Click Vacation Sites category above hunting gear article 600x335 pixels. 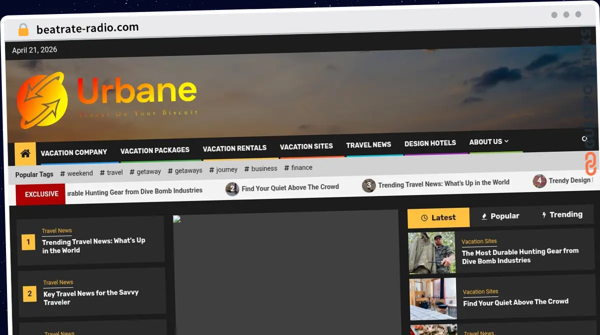click(x=479, y=241)
